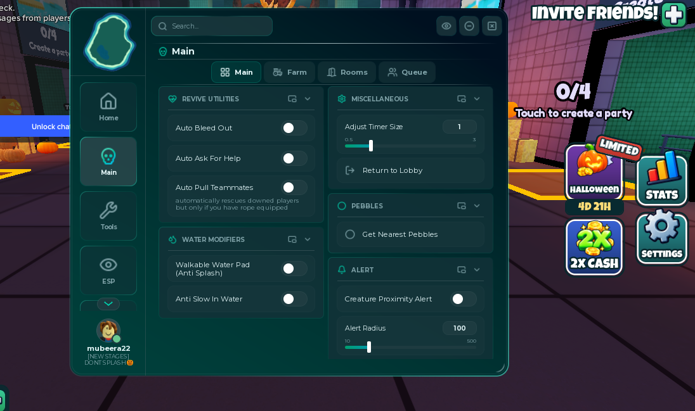Click the Pebbles circle header icon
The image size is (695, 411).
tap(342, 206)
